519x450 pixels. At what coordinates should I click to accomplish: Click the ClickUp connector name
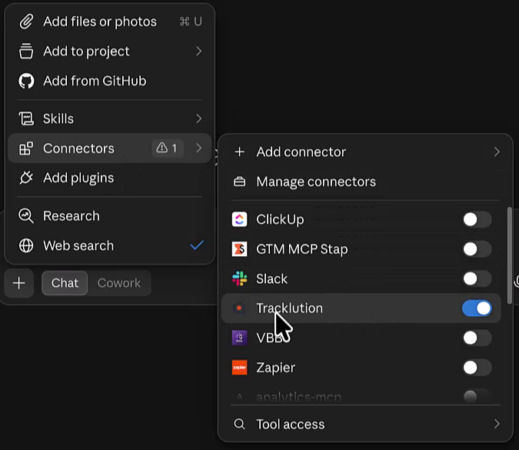[x=280, y=219]
